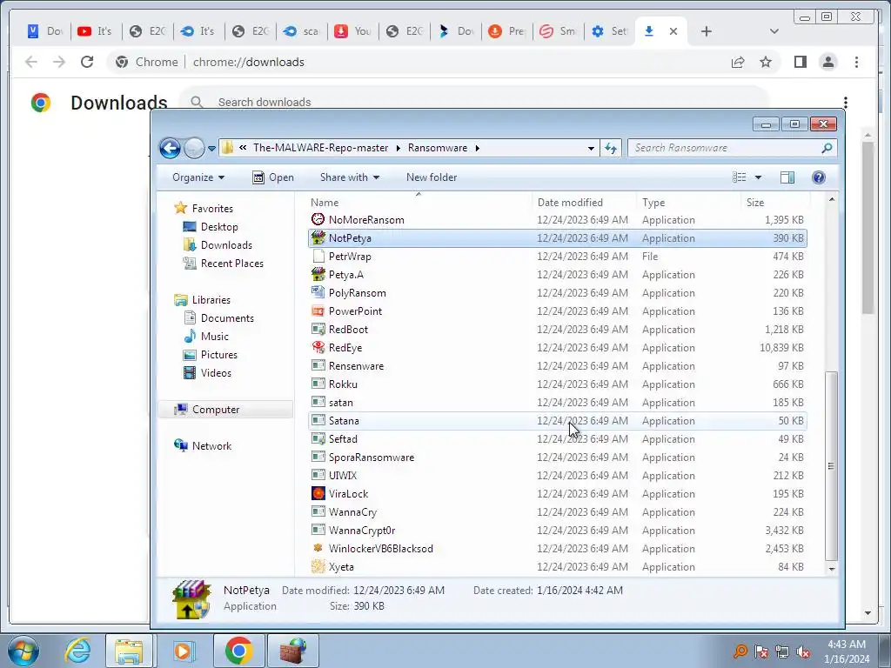
Task: Click the Ransomware breadcrumb segment
Action: tap(438, 148)
